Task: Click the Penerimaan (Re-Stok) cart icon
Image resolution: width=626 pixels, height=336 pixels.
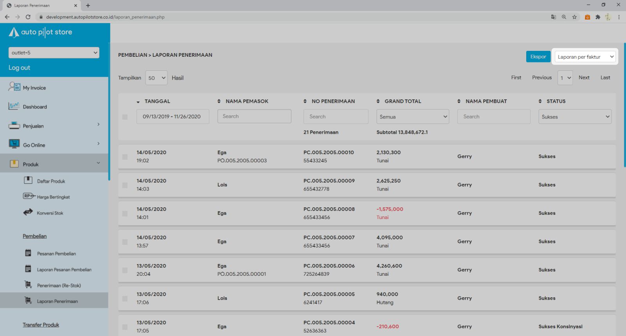Action: pyautogui.click(x=28, y=285)
